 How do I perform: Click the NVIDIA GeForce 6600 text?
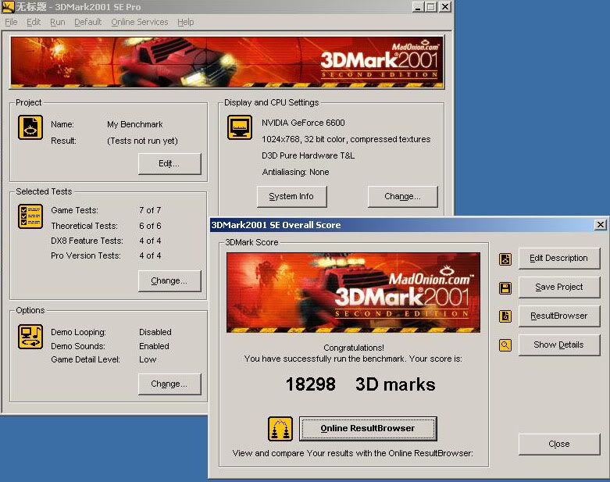point(303,123)
